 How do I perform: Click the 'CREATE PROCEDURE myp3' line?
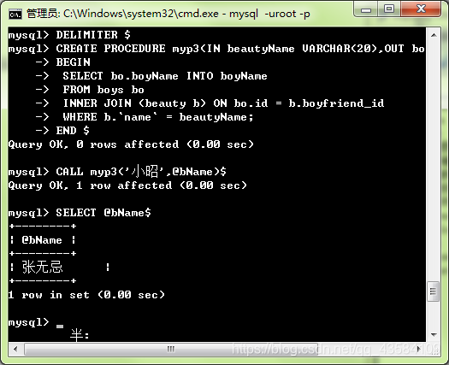pyautogui.click(x=216, y=49)
